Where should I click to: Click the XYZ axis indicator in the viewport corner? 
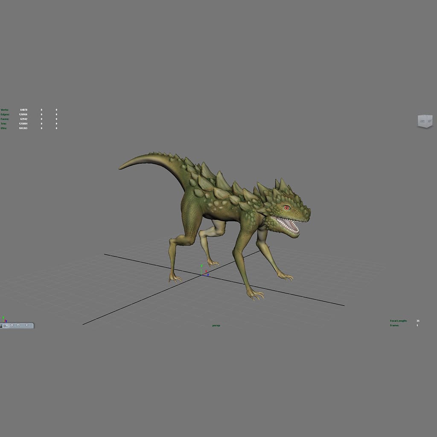coord(4,319)
